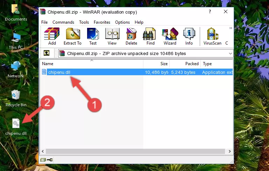Click the right arrow of horizontal scrollbar
The height and width of the screenshot is (171, 269).
pos(230,151)
